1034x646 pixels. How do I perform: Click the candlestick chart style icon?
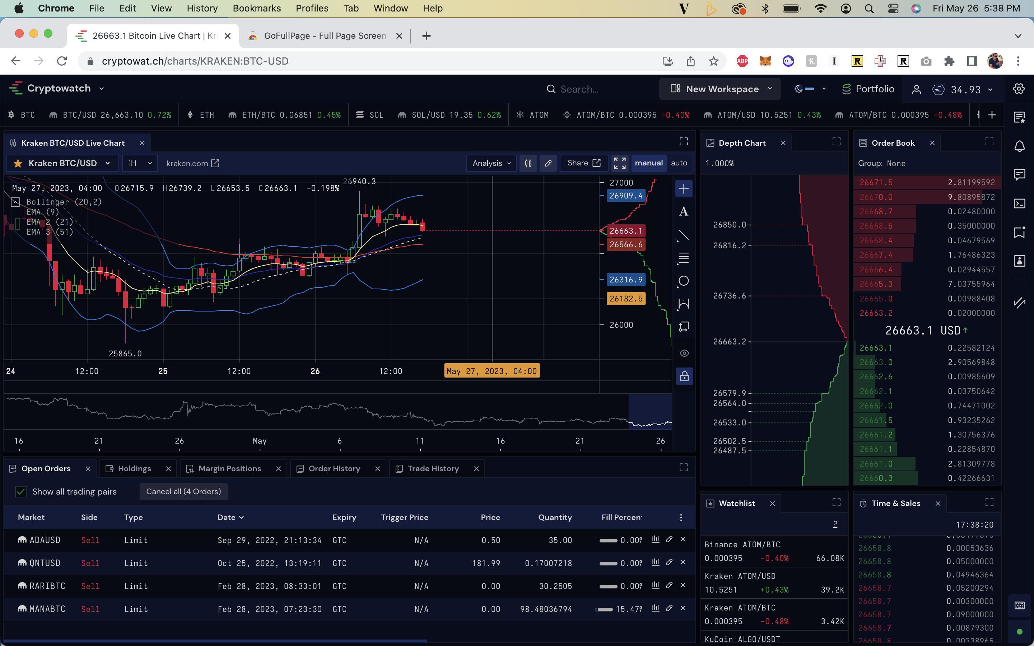[x=528, y=163]
